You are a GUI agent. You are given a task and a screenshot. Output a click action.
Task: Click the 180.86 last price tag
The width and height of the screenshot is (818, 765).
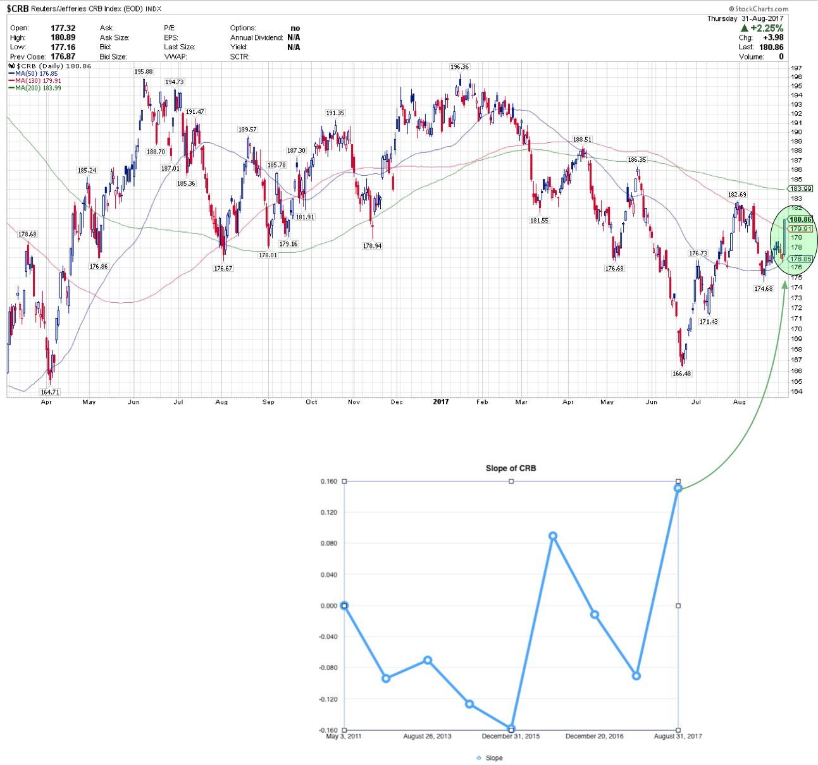[x=800, y=219]
